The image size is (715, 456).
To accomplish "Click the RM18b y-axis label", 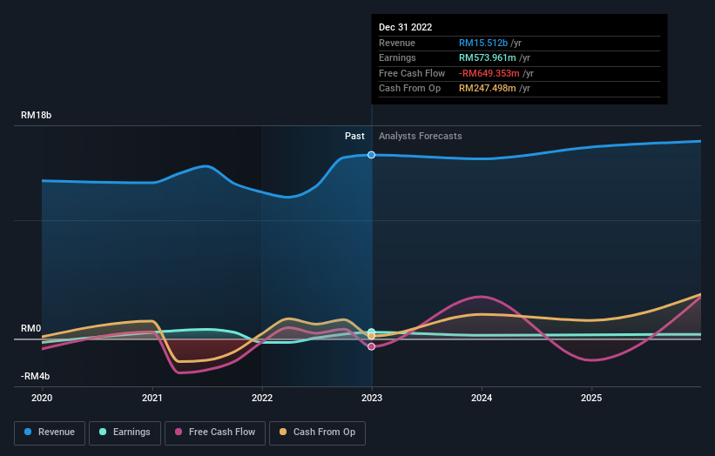I will 36,115.
